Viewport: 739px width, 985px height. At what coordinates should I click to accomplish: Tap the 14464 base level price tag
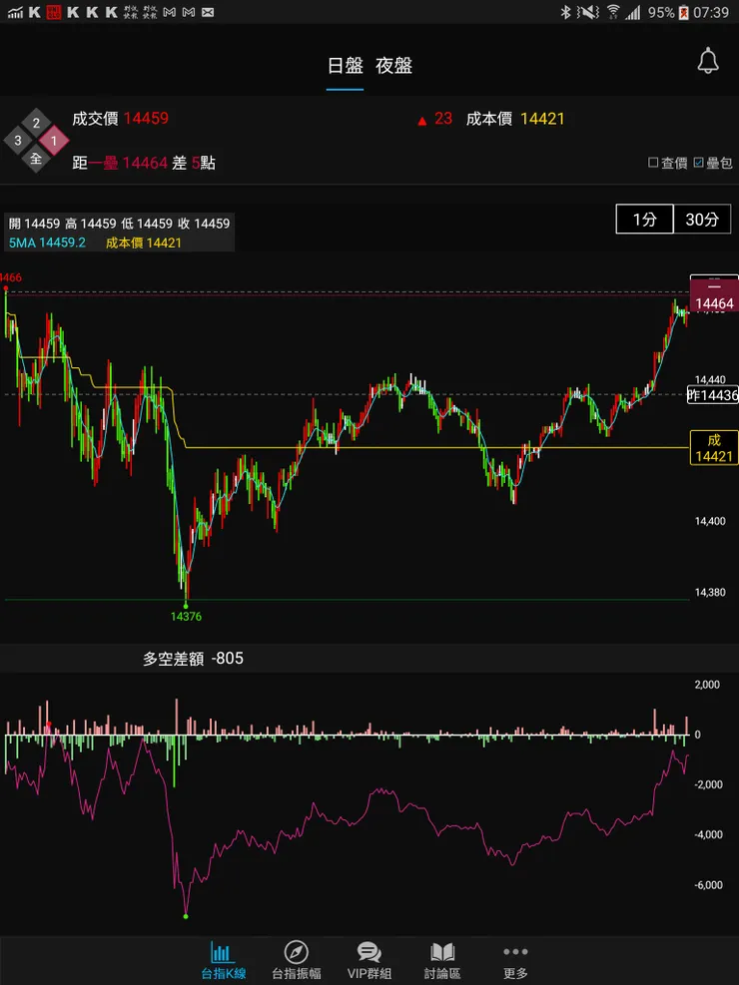(x=714, y=295)
